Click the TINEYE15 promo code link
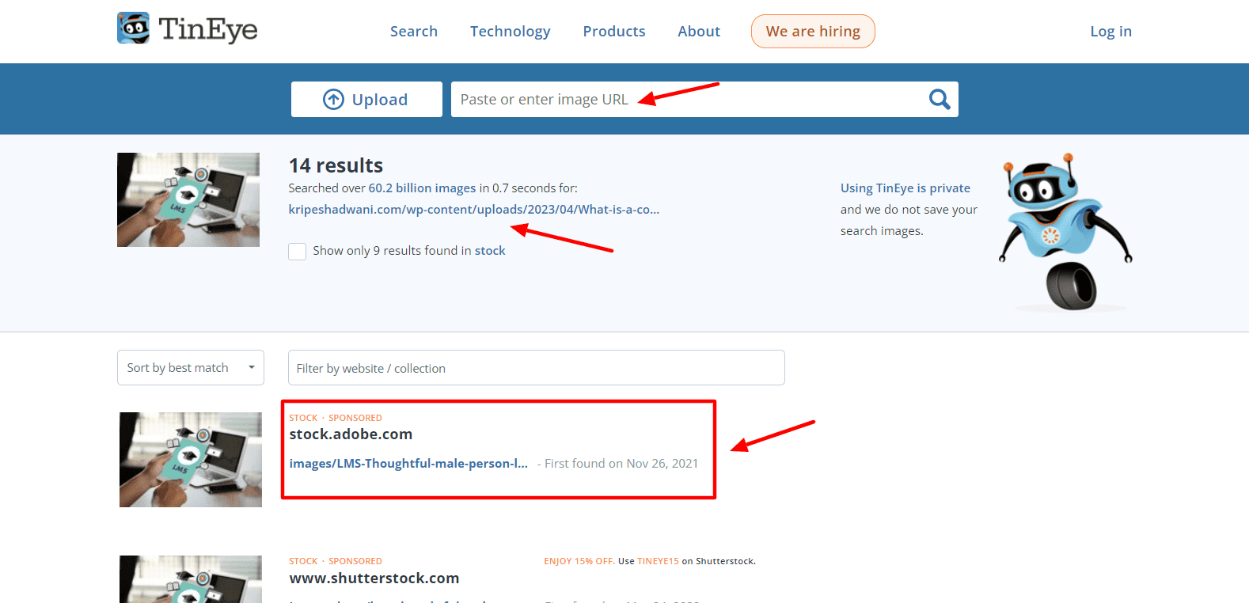Viewport: 1249px width, 603px height. coord(659,561)
